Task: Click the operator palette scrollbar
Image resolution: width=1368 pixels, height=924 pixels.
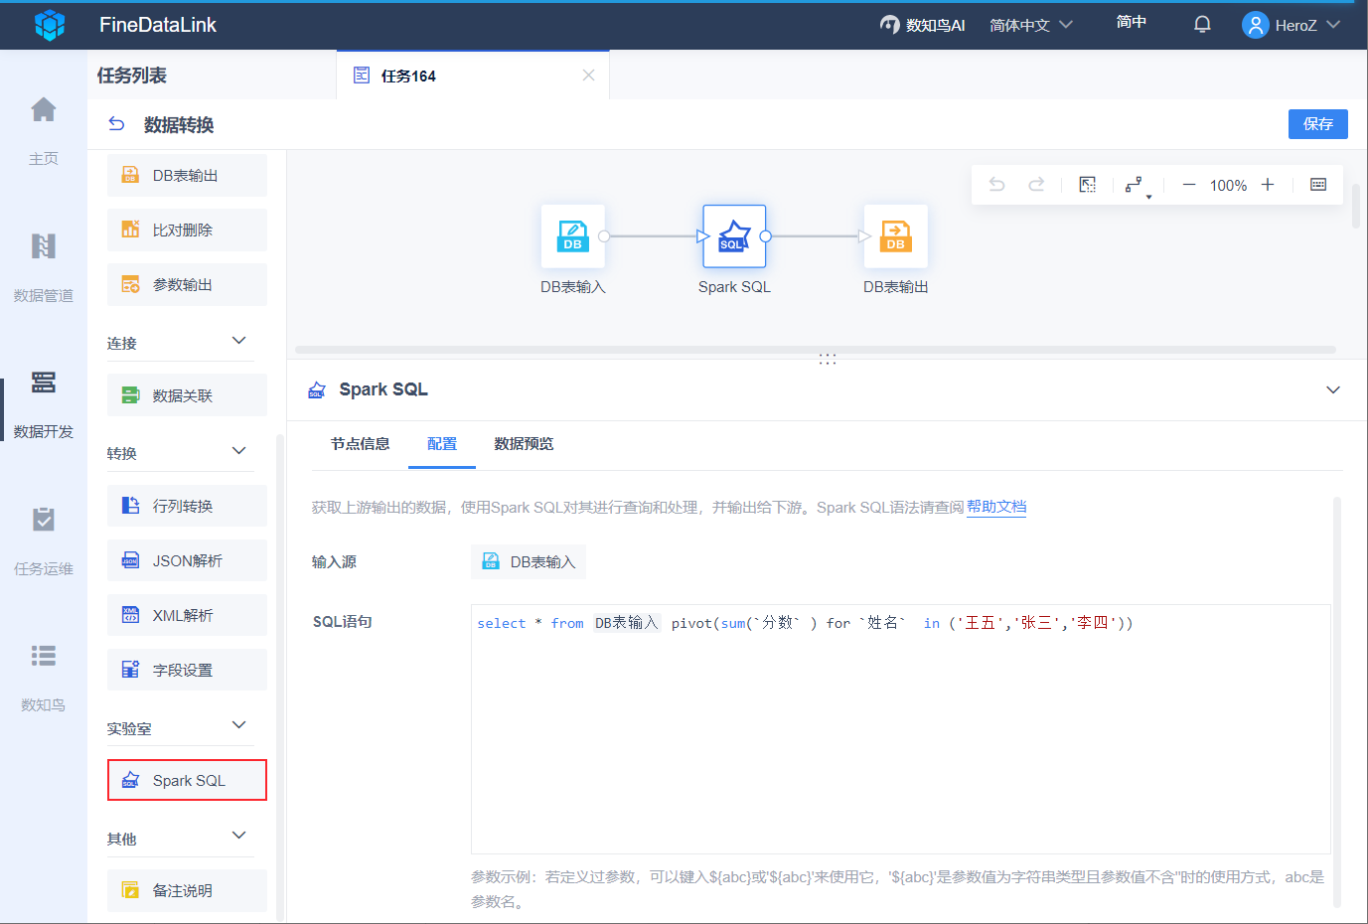Action: 280,678
